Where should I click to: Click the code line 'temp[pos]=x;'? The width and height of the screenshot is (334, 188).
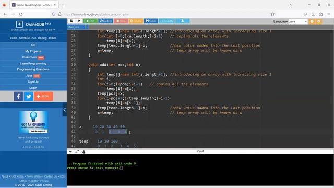tap(111, 93)
